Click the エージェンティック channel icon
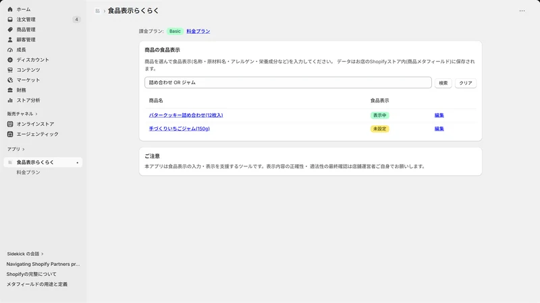This screenshot has width=540, height=303. point(10,134)
